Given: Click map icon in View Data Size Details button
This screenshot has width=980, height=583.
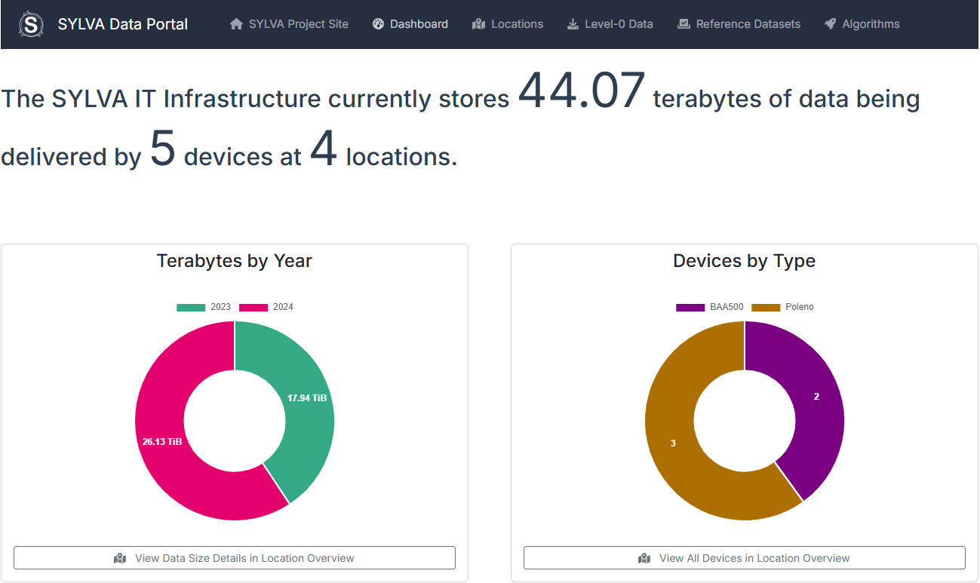Looking at the screenshot, I should pyautogui.click(x=121, y=558).
